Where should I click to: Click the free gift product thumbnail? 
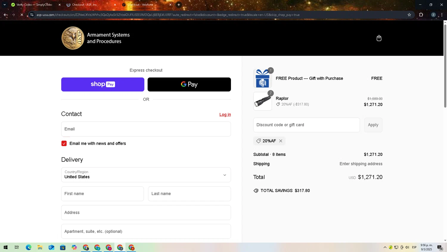263,79
